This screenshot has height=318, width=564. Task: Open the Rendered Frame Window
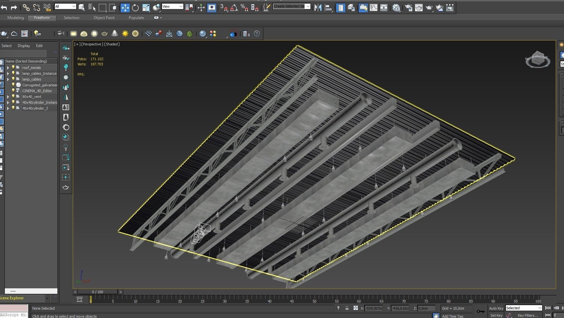419,7
